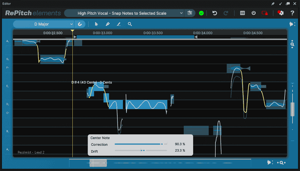
Task: Activate the zoom magnifier tool
Action: [130, 24]
